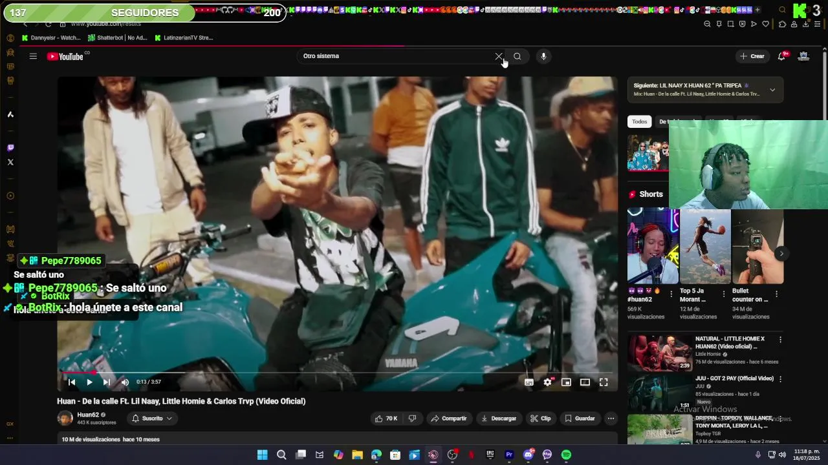Show more Shorts with right arrow
This screenshot has height=465, width=828.
781,253
